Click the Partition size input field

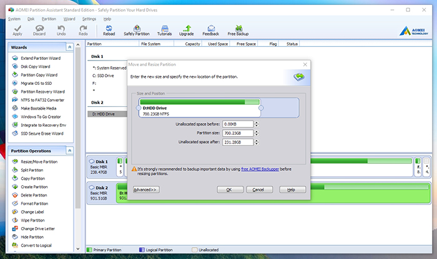(238, 133)
